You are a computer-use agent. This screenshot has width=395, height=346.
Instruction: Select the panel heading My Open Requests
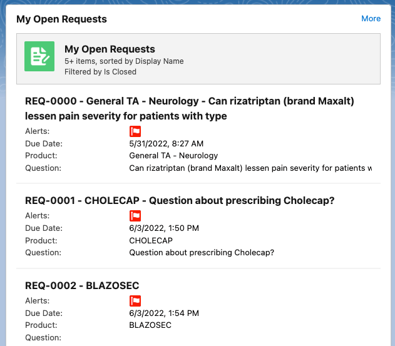point(61,19)
